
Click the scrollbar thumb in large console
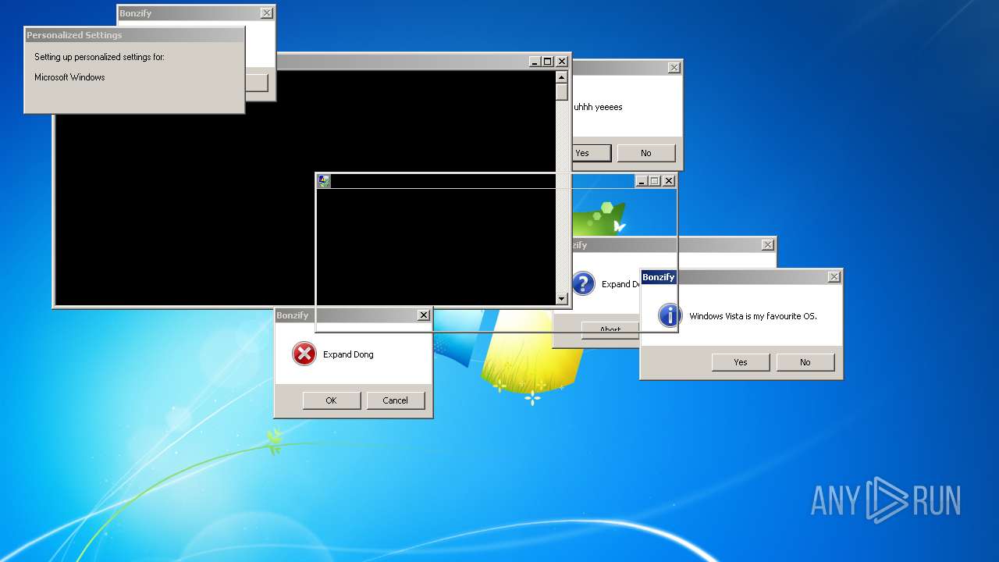tap(561, 91)
